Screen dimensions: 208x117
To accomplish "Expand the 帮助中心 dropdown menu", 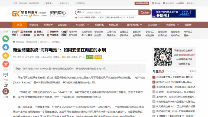I will coord(191,4).
